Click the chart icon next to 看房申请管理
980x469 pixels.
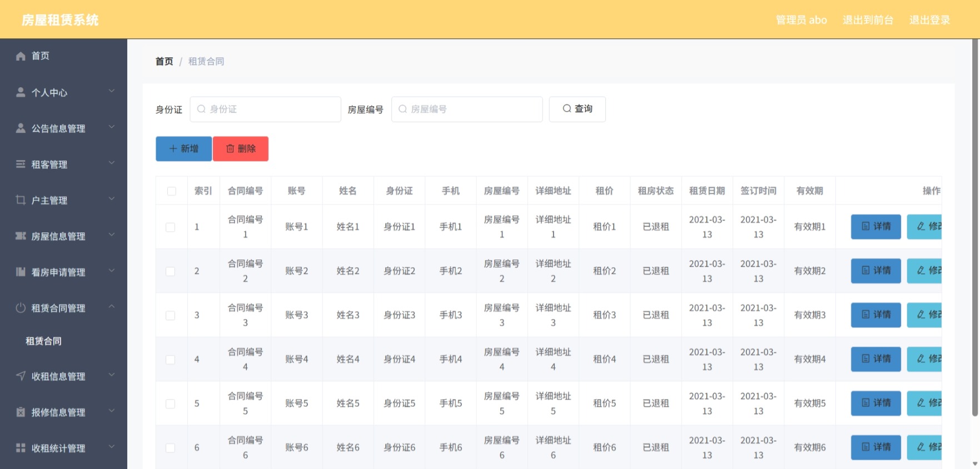[21, 272]
